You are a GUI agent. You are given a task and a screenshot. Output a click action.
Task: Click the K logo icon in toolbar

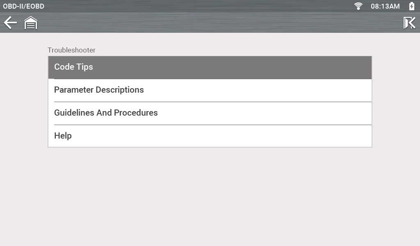pyautogui.click(x=409, y=23)
